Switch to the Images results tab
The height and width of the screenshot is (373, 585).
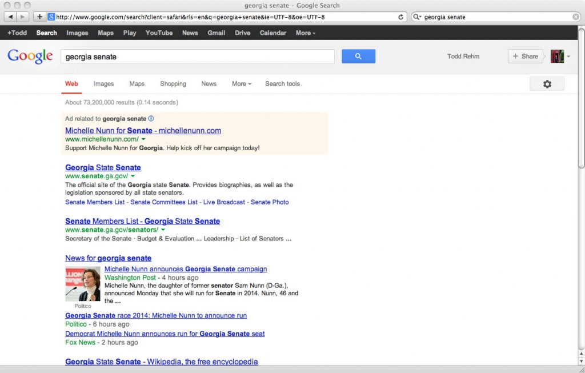click(x=103, y=83)
